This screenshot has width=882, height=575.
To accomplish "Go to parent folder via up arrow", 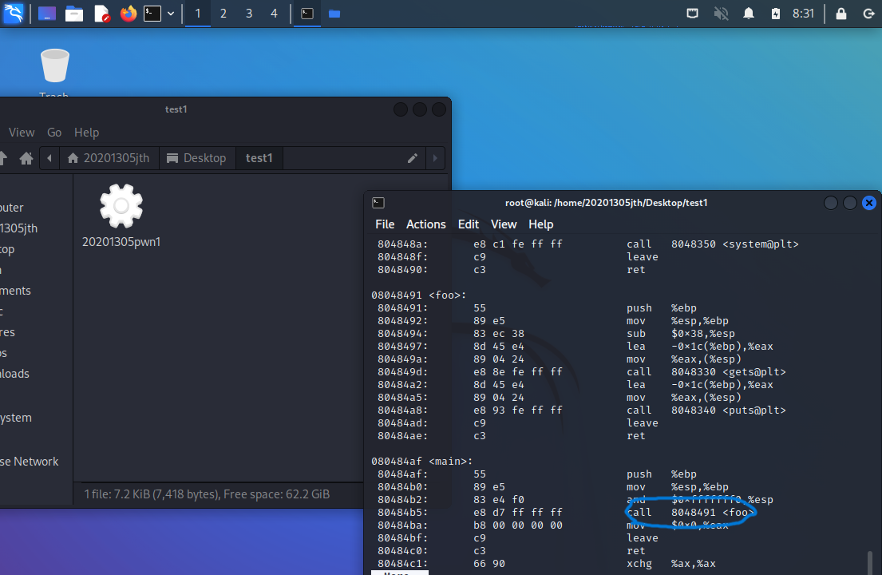I will (3, 159).
